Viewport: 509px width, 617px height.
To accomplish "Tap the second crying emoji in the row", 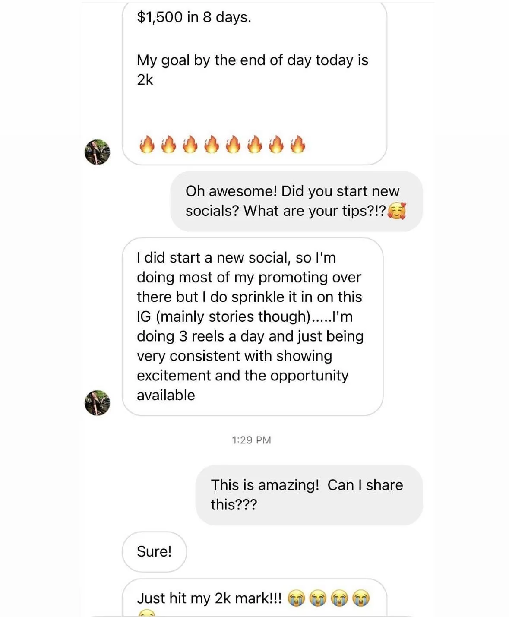I will (x=318, y=598).
